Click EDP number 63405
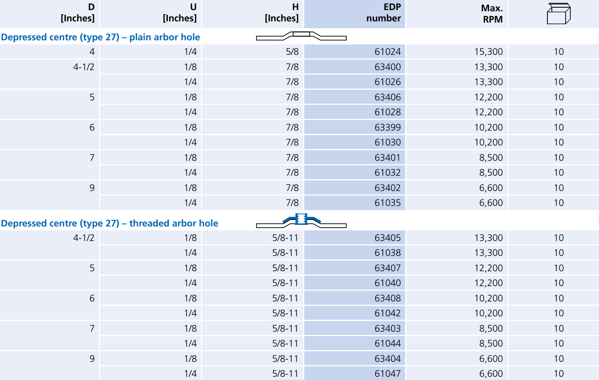The image size is (599, 380). (x=387, y=238)
